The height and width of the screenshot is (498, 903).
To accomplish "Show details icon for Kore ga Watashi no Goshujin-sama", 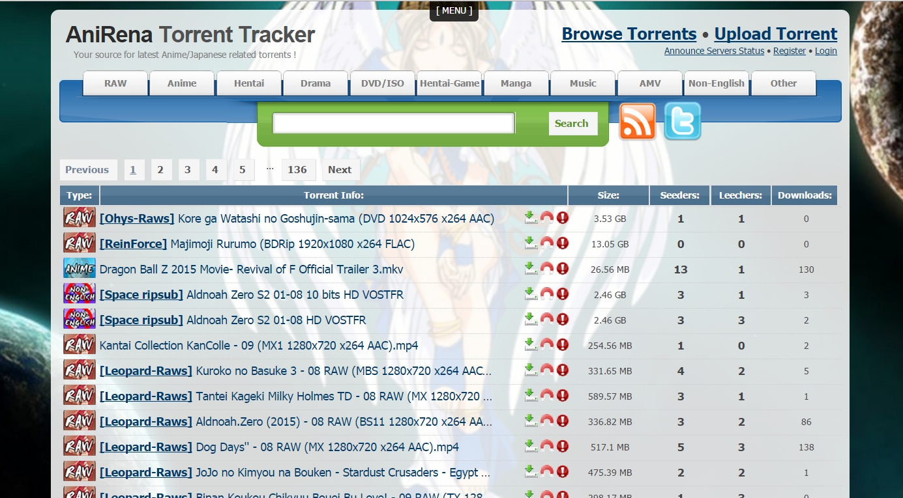I will coord(563,217).
